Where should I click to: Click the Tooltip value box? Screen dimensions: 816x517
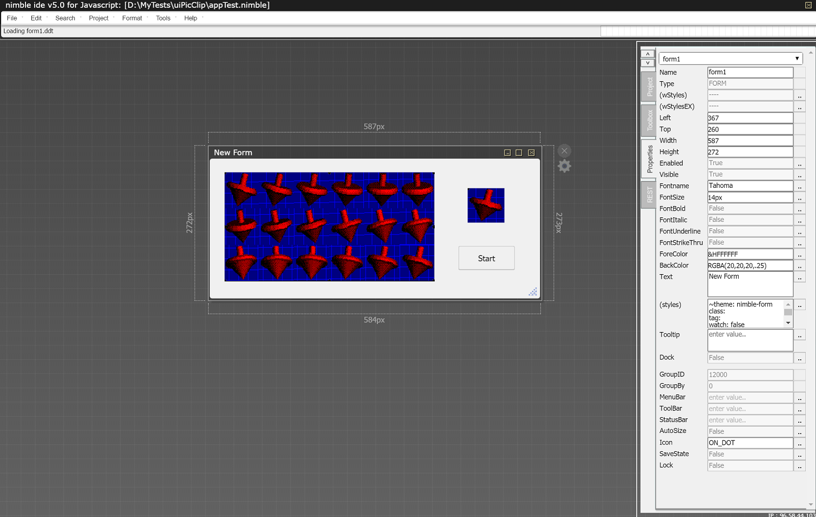click(x=750, y=341)
